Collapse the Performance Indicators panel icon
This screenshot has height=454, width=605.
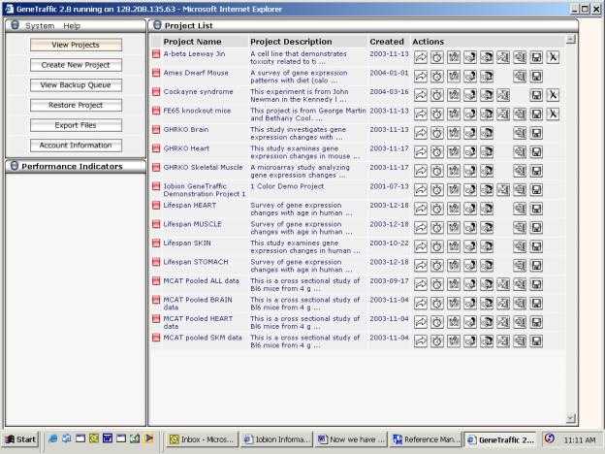tap(15, 166)
